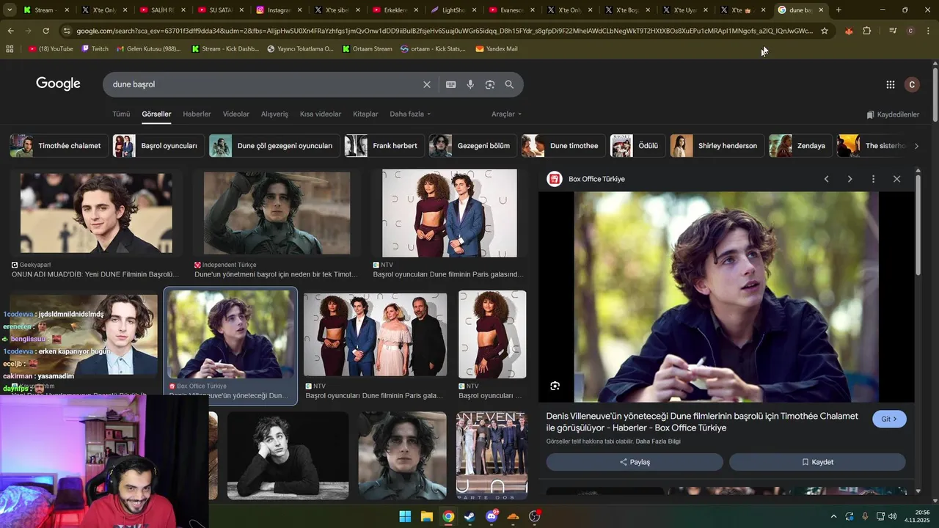The width and height of the screenshot is (939, 528).
Task: Switch to the Kısa videolar tab
Action: [x=321, y=114]
